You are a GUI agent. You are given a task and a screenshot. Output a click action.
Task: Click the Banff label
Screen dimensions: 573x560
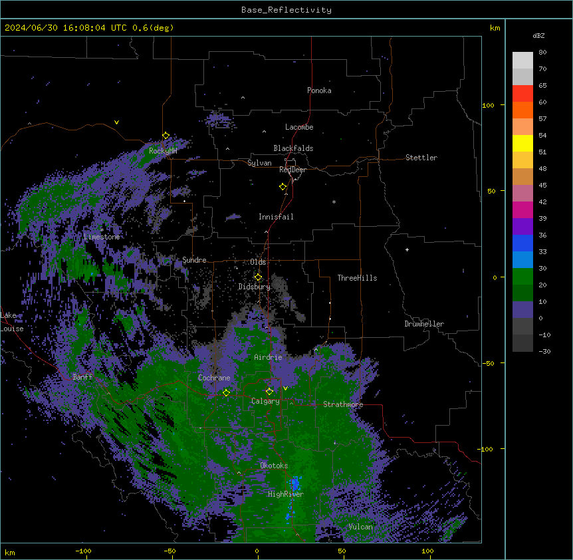pos(82,377)
